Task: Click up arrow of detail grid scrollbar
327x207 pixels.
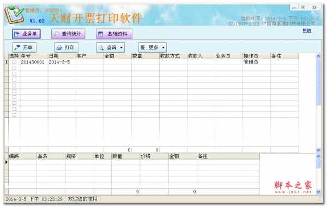Action: point(318,156)
